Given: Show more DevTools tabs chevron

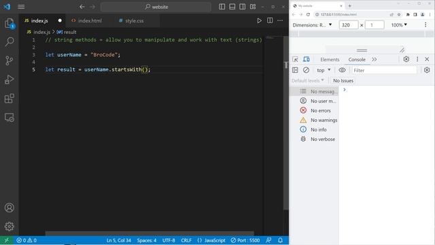Looking at the screenshot, I should pyautogui.click(x=375, y=59).
